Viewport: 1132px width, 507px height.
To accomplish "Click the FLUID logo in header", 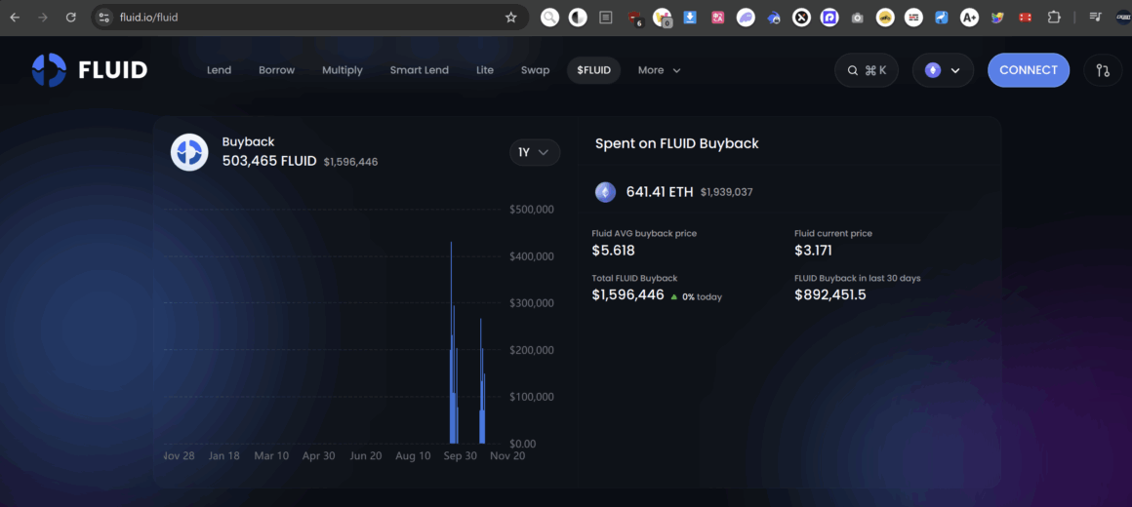I will click(90, 70).
